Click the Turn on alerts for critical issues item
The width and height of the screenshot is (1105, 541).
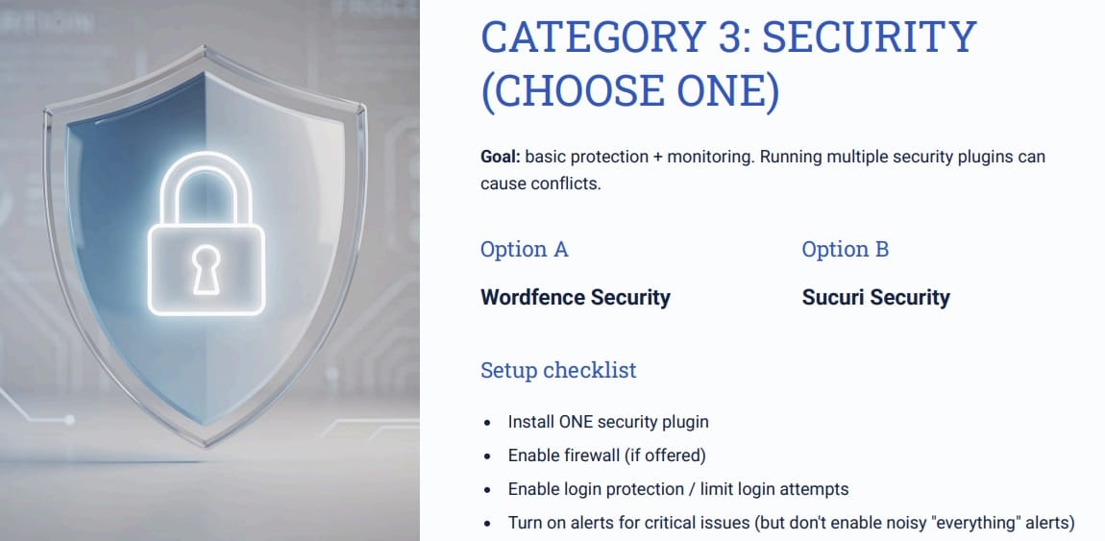(x=790, y=523)
